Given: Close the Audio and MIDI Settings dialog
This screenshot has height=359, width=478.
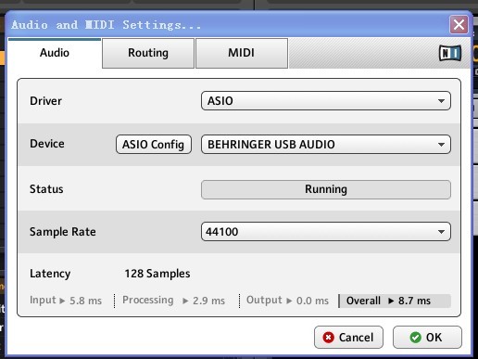Looking at the screenshot, I should (459, 24).
